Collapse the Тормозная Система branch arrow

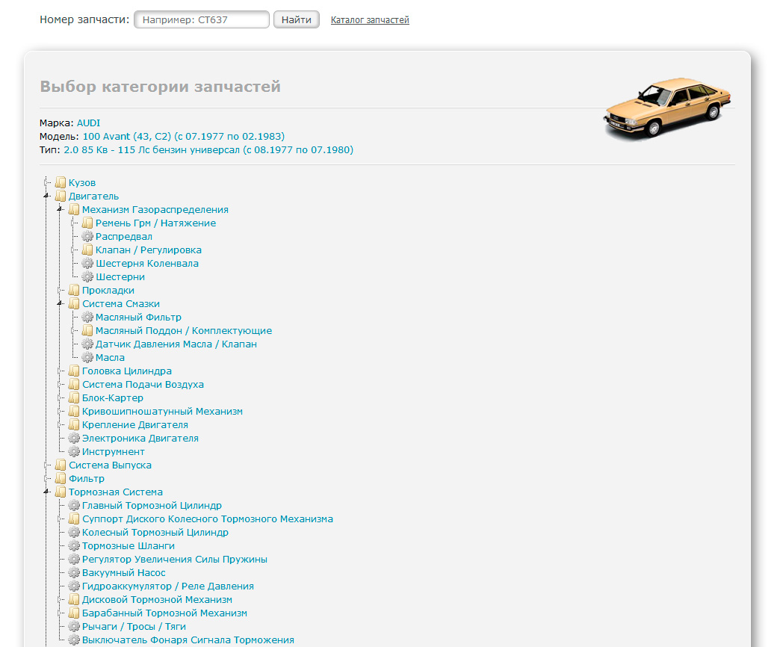[46, 492]
